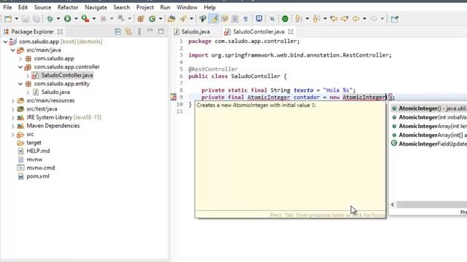This screenshot has width=467, height=262.
Task: Select SaludoContoller.java in Package Explorer
Action: pos(67,76)
